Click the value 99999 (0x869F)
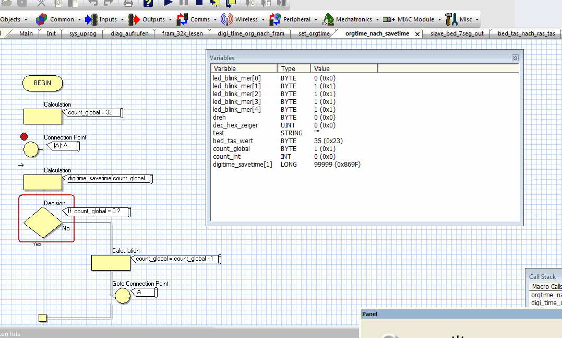 [x=337, y=165]
